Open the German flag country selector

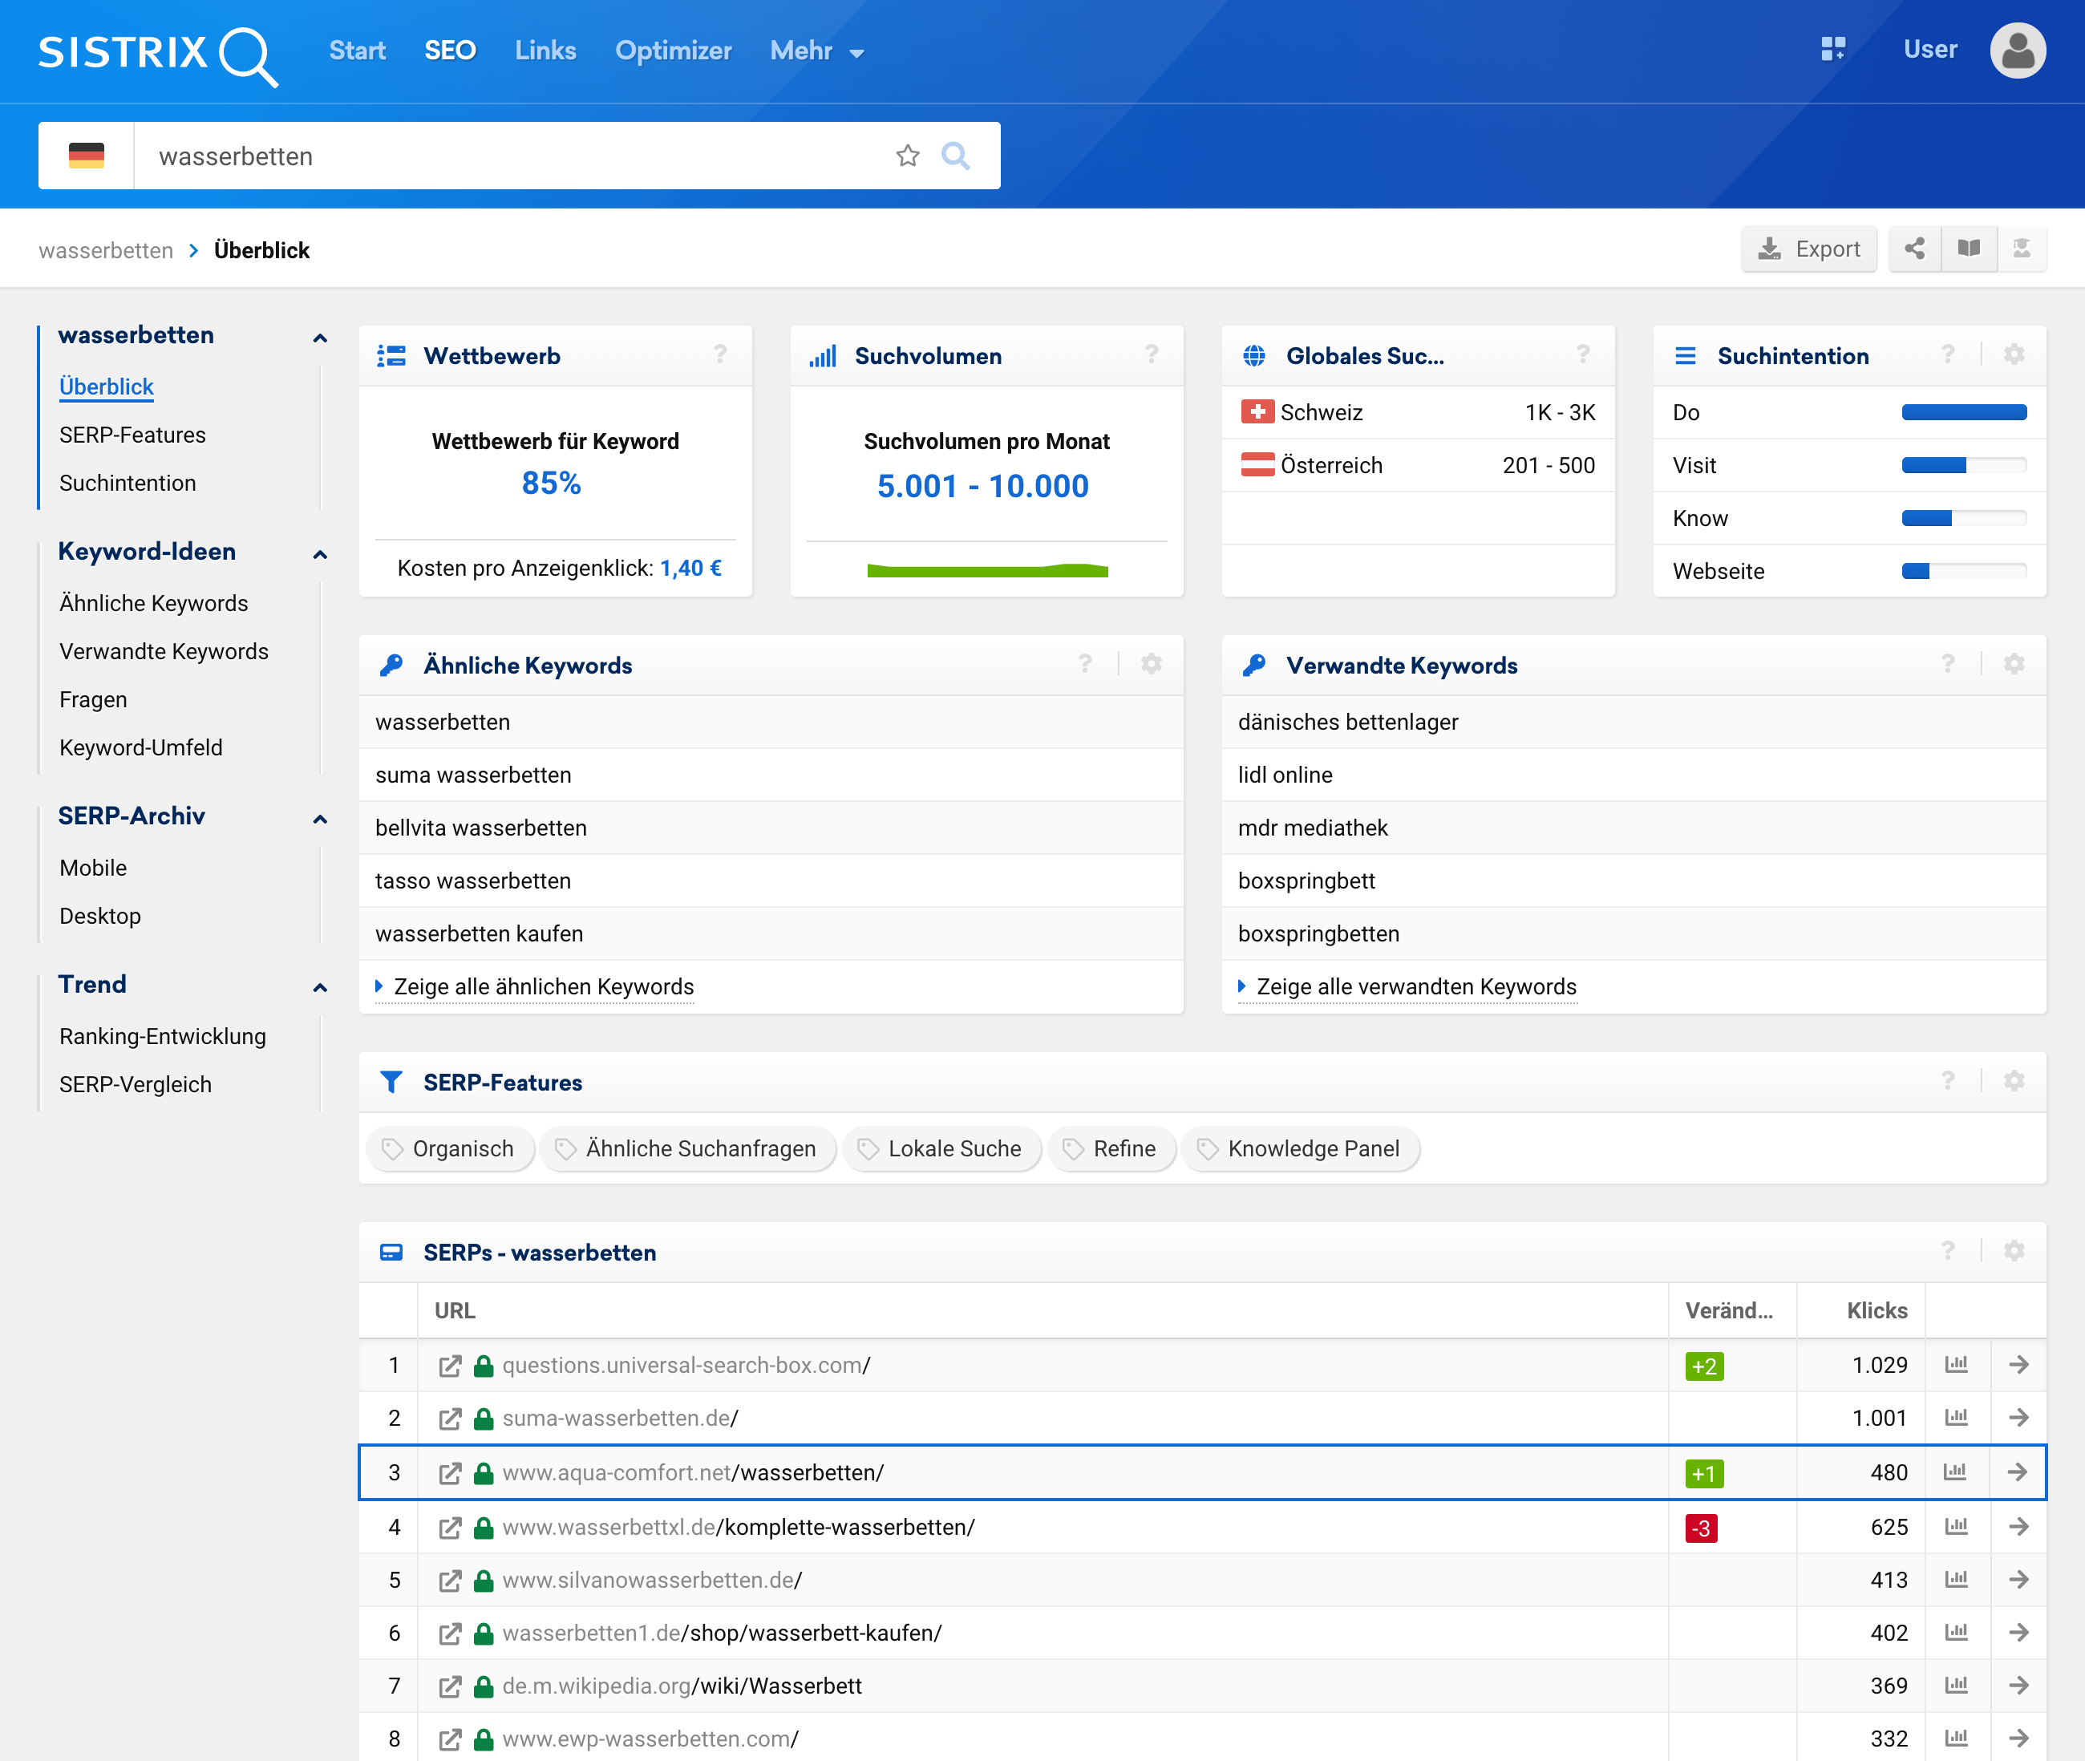click(86, 156)
